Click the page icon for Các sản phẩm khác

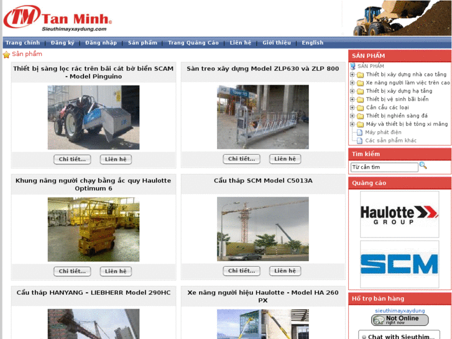(x=359, y=141)
